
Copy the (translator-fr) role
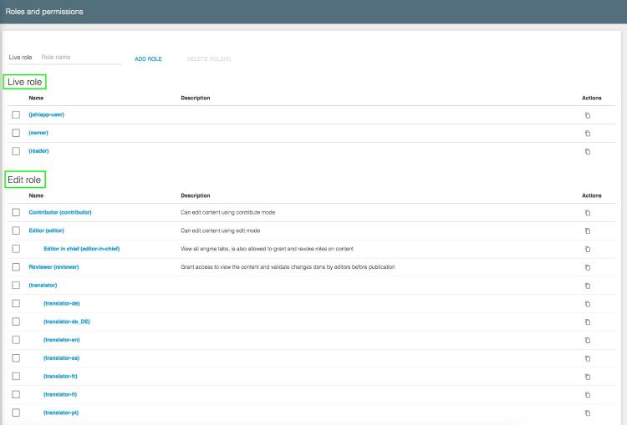588,377
